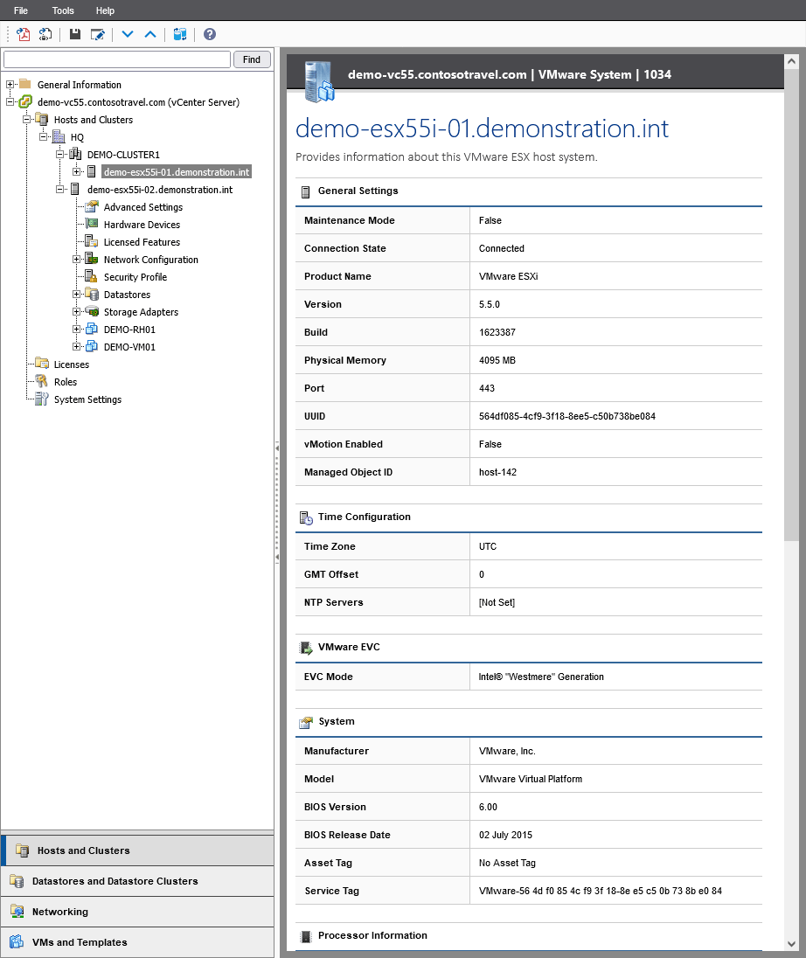The width and height of the screenshot is (806, 958).
Task: Click the blue up arrow toolbar icon
Action: coord(150,34)
